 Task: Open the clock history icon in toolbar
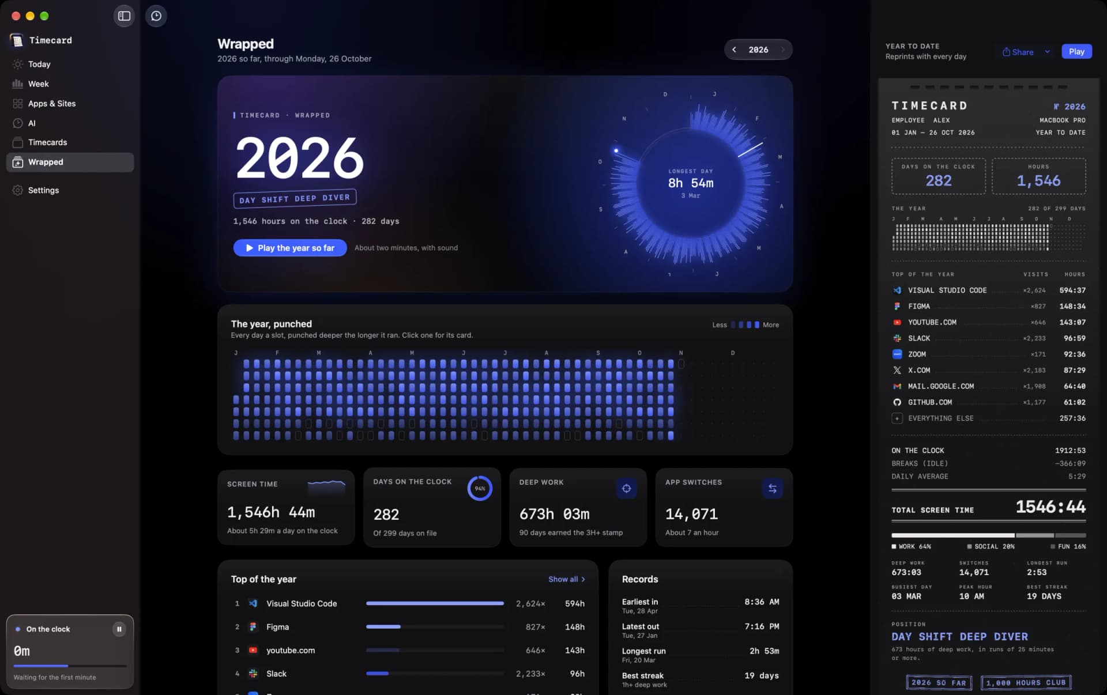click(156, 16)
